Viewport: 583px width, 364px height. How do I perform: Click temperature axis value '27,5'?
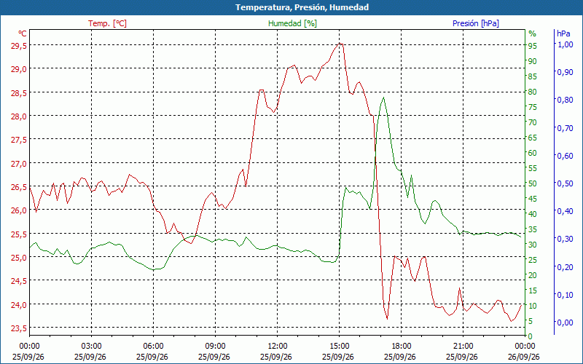19,140
